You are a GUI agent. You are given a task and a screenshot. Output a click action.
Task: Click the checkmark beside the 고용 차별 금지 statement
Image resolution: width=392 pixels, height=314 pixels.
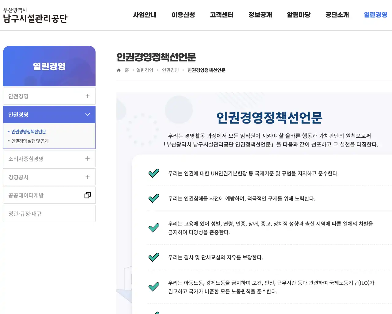(154, 228)
